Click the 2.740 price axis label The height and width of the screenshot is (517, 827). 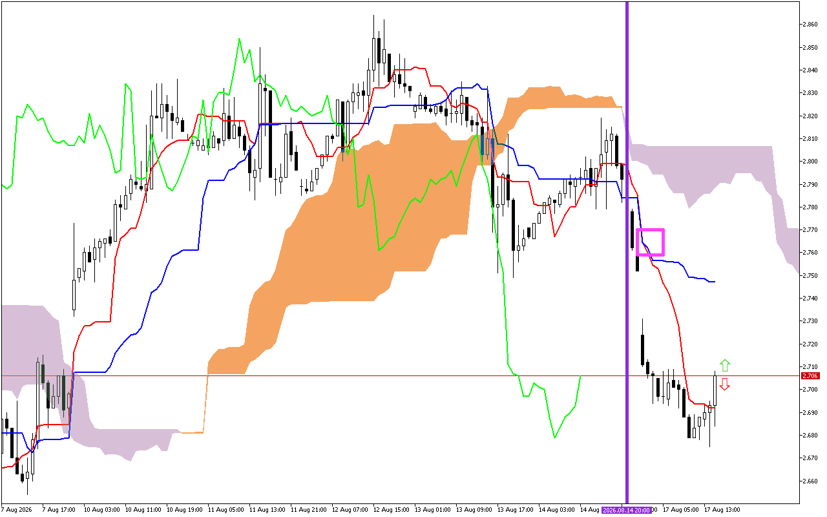coord(810,298)
